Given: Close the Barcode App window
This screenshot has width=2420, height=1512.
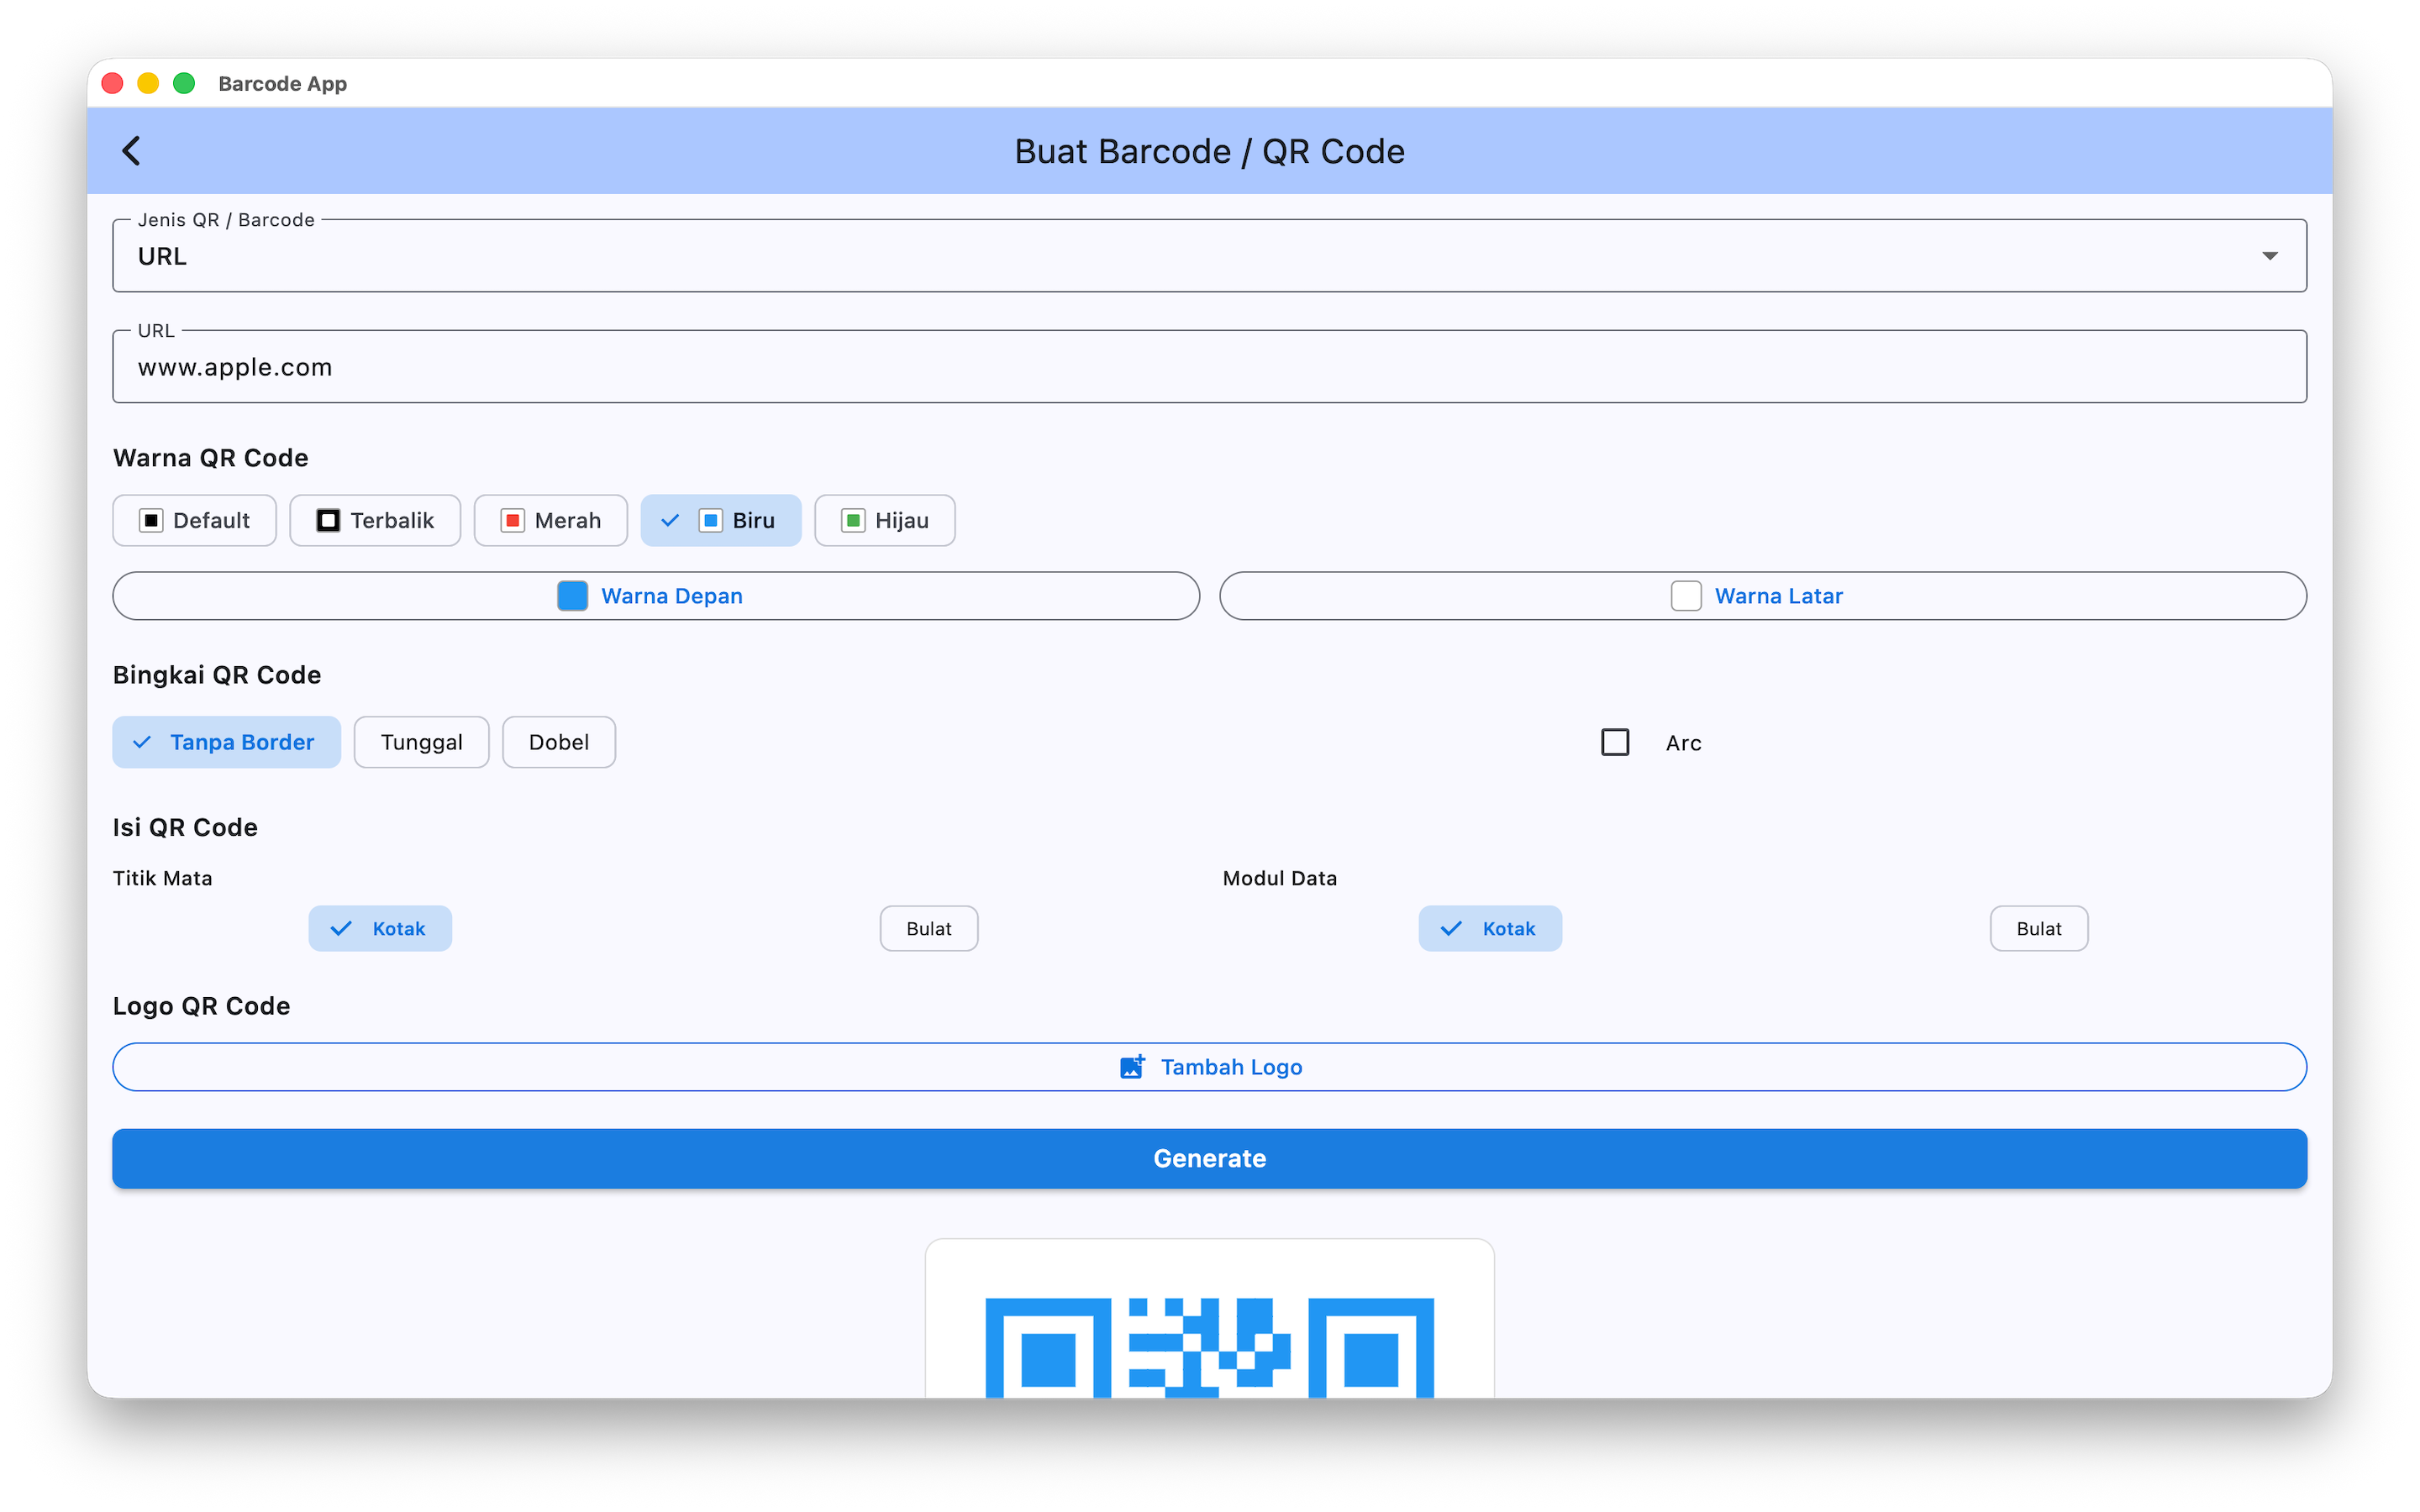Looking at the screenshot, I should 112,84.
